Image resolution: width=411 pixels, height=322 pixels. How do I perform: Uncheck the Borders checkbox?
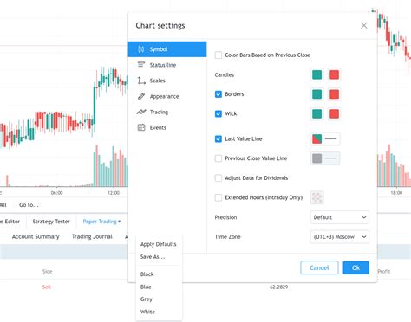[x=219, y=94]
